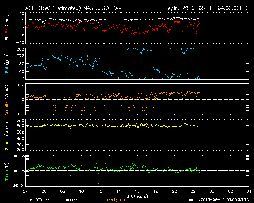Click the '(km/s)' unit label
This screenshot has height=203, width=254.
pos(6,129)
